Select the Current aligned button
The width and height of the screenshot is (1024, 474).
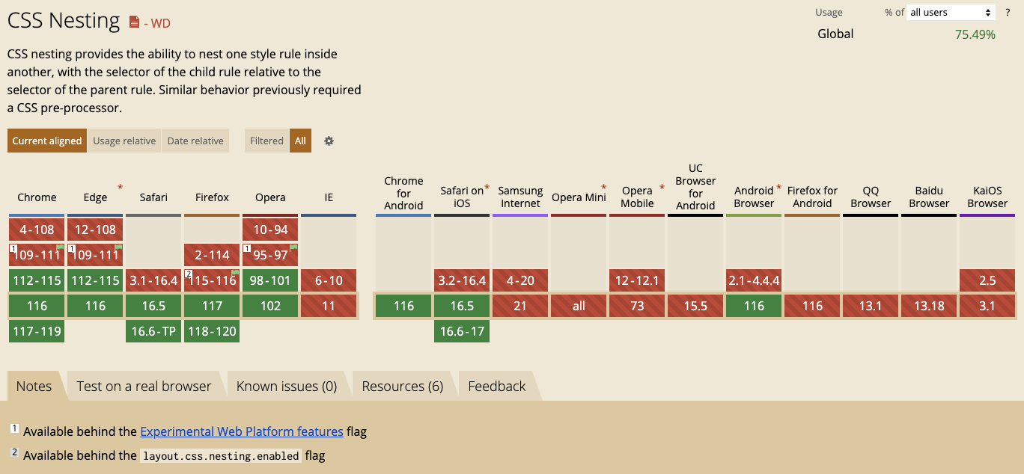tap(47, 141)
